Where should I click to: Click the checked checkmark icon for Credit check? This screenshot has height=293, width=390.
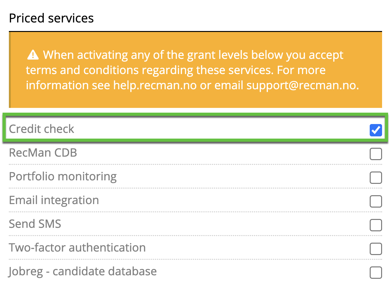pyautogui.click(x=376, y=130)
